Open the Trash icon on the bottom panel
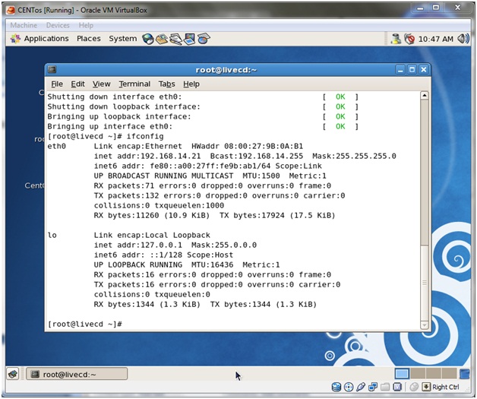This screenshot has height=399, width=477. coord(464,373)
